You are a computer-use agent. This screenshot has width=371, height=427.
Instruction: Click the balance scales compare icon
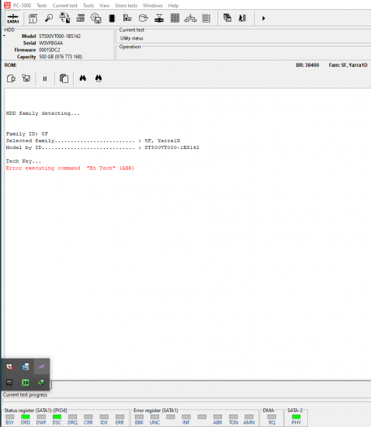pos(190,19)
